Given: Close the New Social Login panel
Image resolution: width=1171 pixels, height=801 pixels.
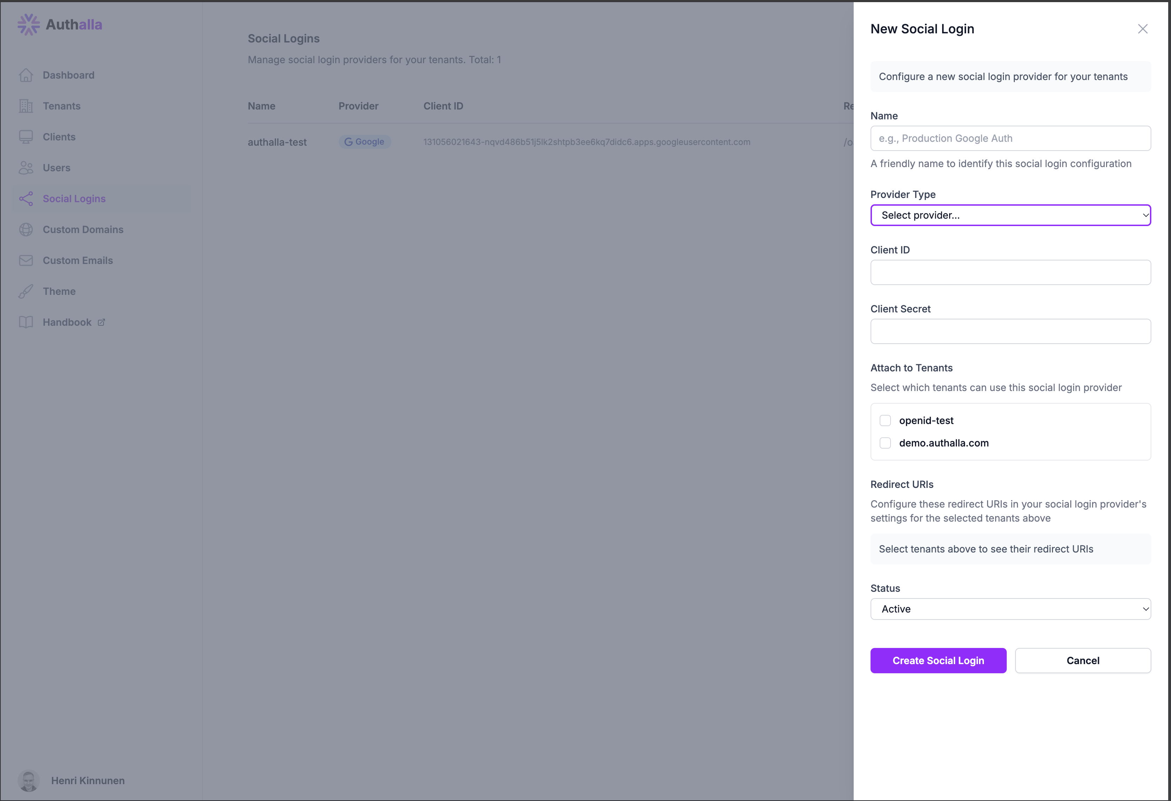Looking at the screenshot, I should coord(1142,29).
